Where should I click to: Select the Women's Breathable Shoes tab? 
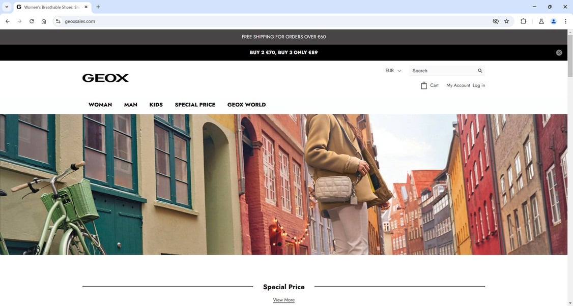pos(52,7)
